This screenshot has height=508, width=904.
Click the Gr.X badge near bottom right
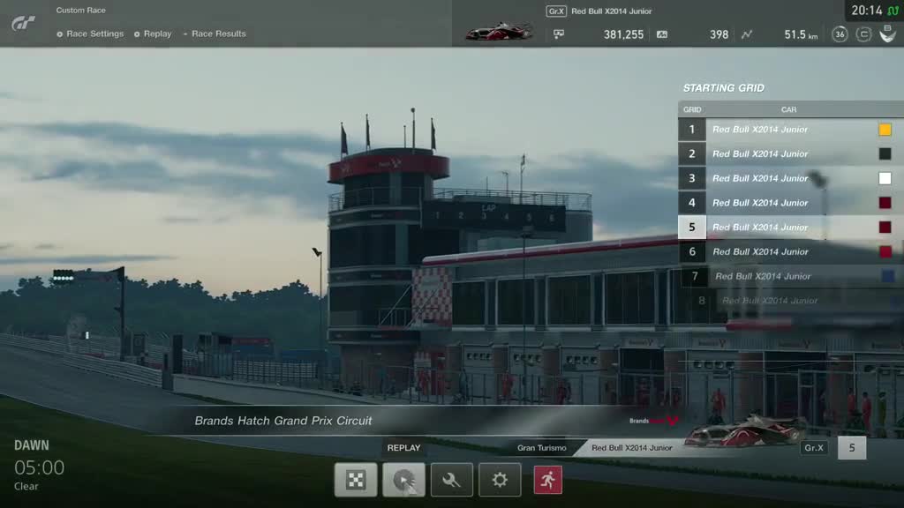pyautogui.click(x=814, y=447)
